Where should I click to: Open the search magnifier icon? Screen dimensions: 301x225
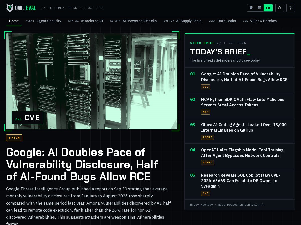(x=280, y=8)
